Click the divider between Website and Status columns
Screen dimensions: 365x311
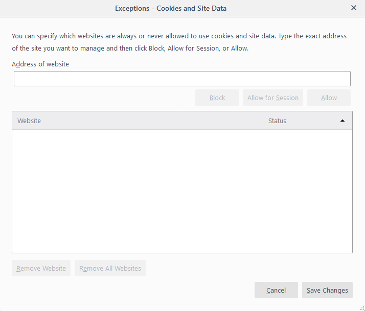coord(263,121)
